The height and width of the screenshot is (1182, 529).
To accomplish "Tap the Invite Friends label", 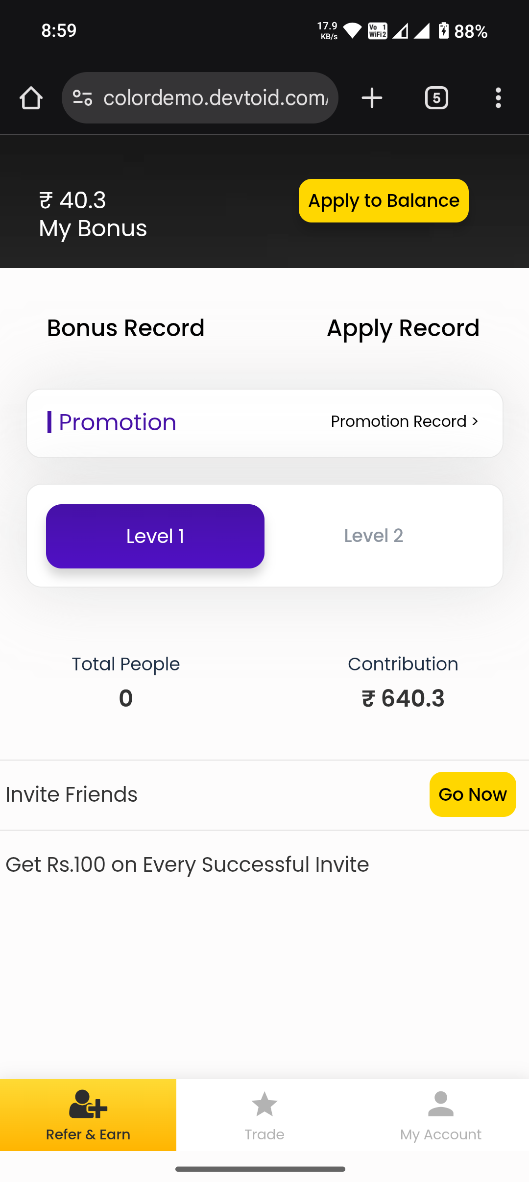I will (x=72, y=794).
